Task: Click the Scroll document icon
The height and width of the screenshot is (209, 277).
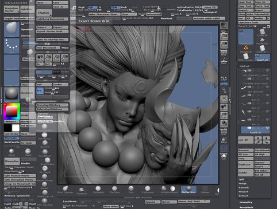Action: coord(40,58)
